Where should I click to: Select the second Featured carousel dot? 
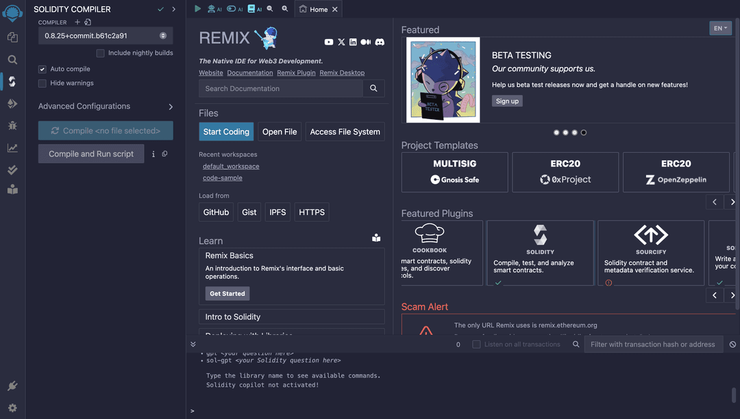565,132
